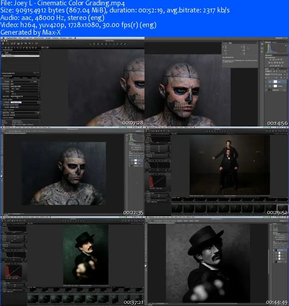This screenshot has width=289, height=306.
Task: Click the two-men portrait preview at 00:29:52
Action: 230,165
